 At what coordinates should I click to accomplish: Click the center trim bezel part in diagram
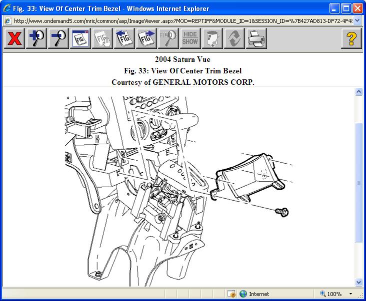[x=247, y=177]
